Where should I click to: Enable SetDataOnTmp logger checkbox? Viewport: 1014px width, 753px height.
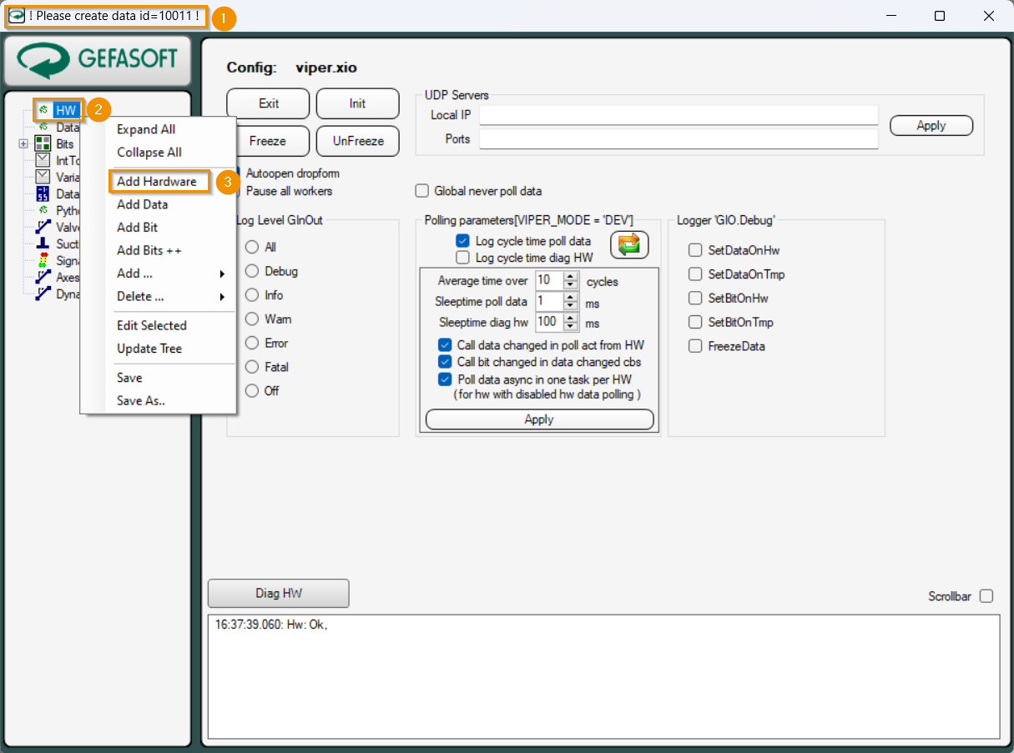(695, 274)
